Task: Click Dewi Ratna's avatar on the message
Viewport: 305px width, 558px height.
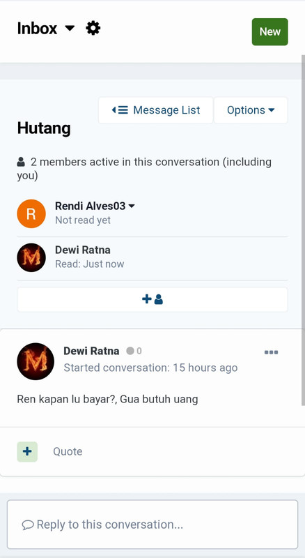Action: (36, 361)
